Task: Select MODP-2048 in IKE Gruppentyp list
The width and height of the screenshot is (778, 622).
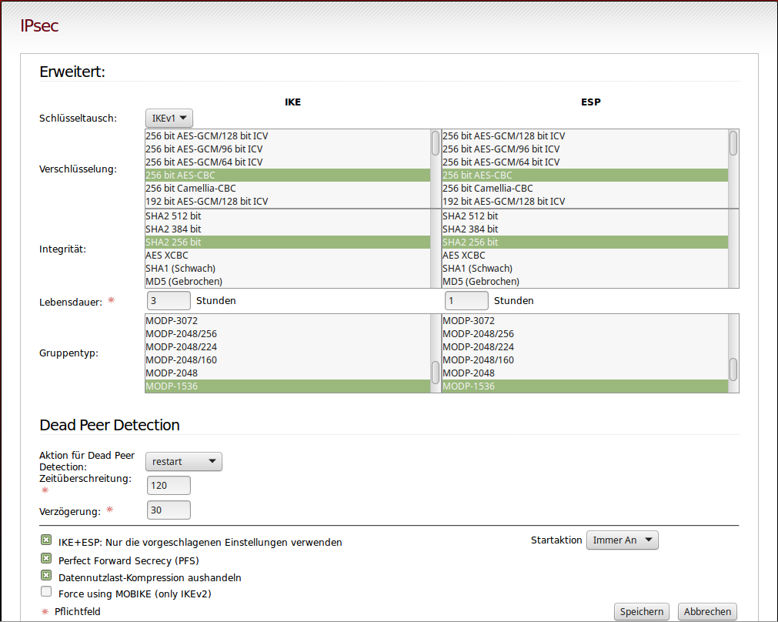Action: pyautogui.click(x=287, y=373)
